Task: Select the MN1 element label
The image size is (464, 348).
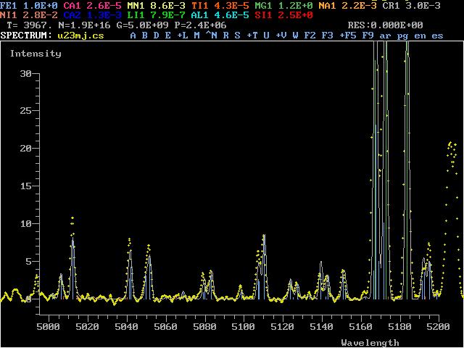Action: [136, 5]
